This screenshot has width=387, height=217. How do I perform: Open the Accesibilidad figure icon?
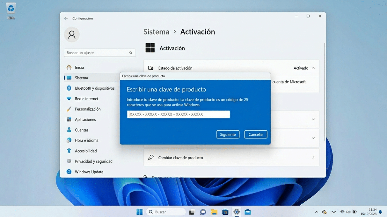pos(69,151)
